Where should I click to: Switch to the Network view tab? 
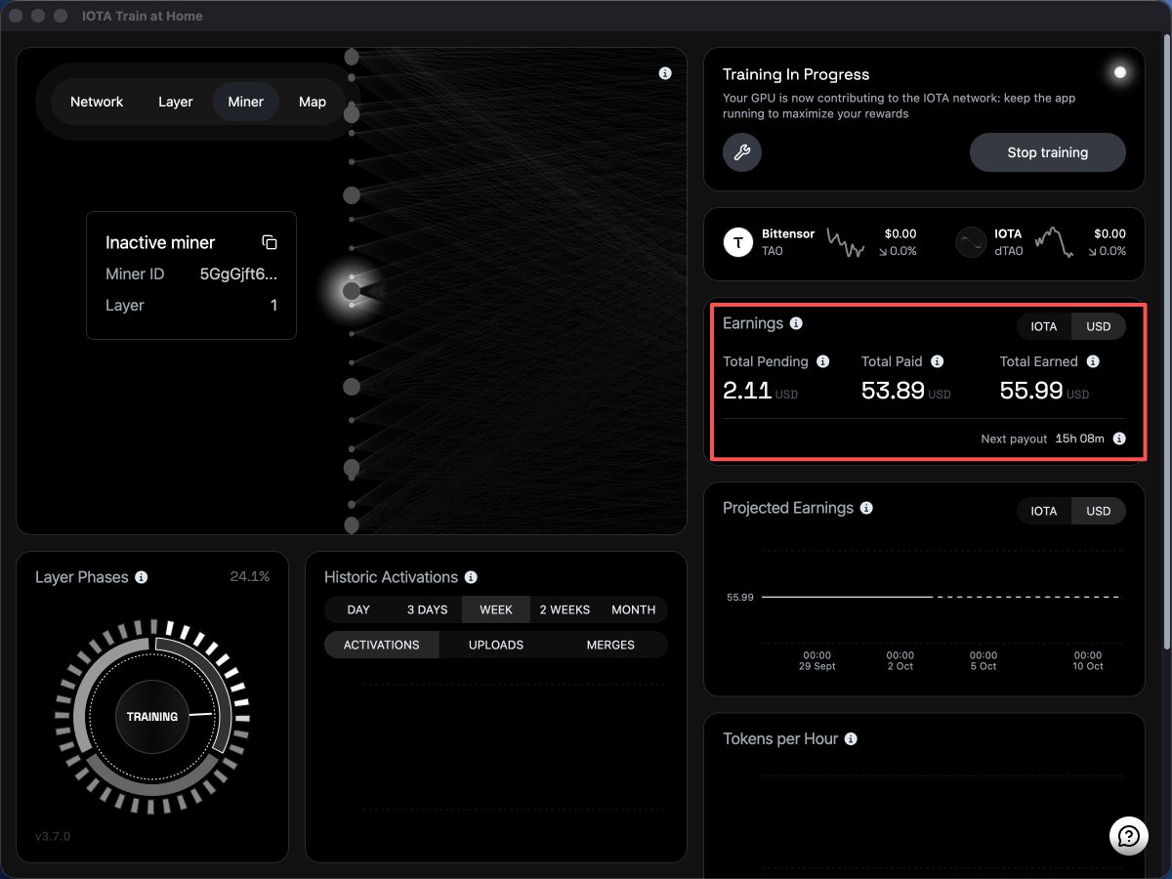pyautogui.click(x=97, y=102)
